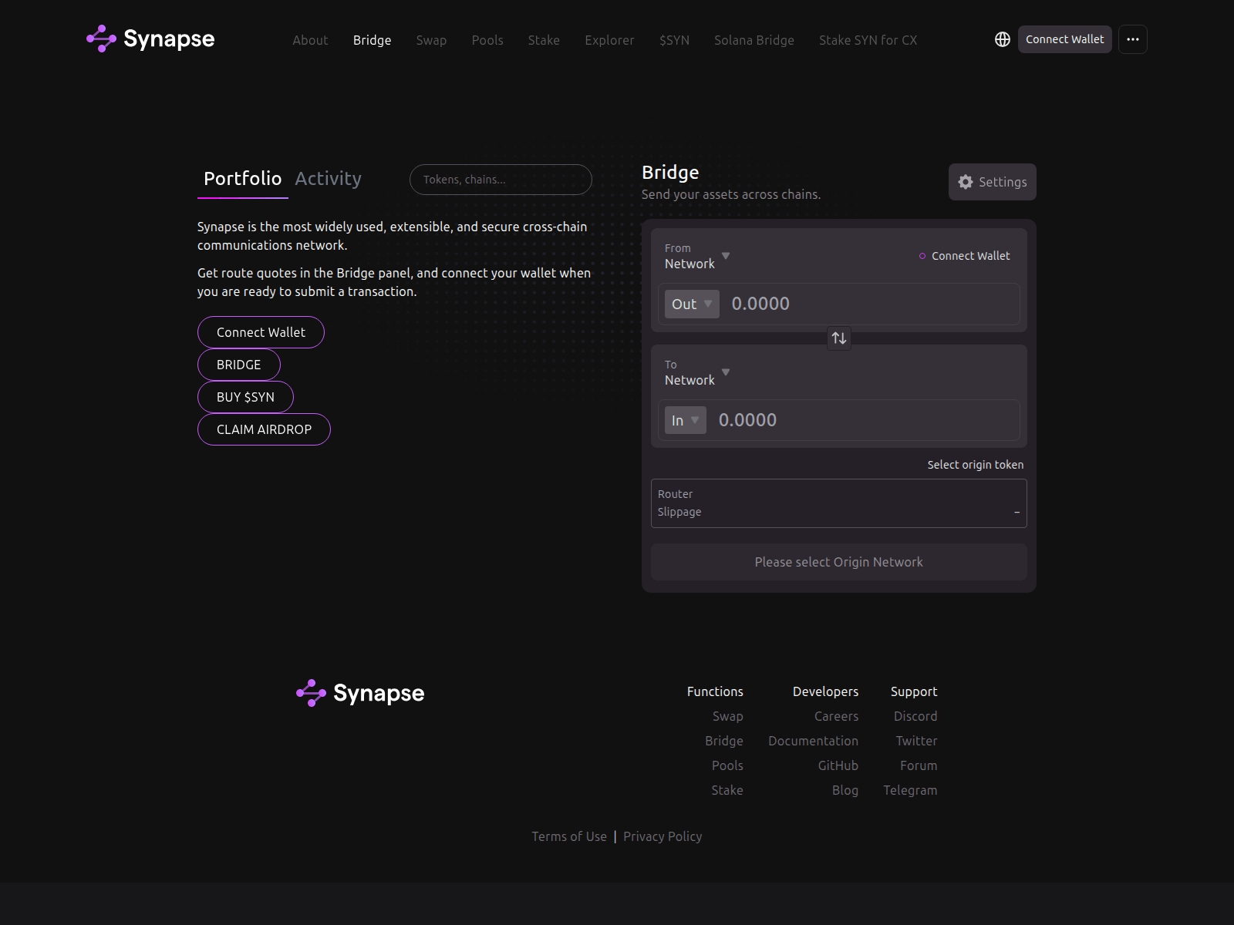1234x925 pixels.
Task: Click the To amount 0.0000 field
Action: pyautogui.click(x=864, y=420)
